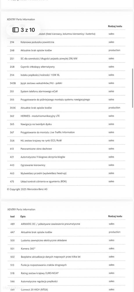This screenshot has width=134, height=292.
Task: Select row 294 Kolanowa poduszka powietrzna
Action: point(66,42)
